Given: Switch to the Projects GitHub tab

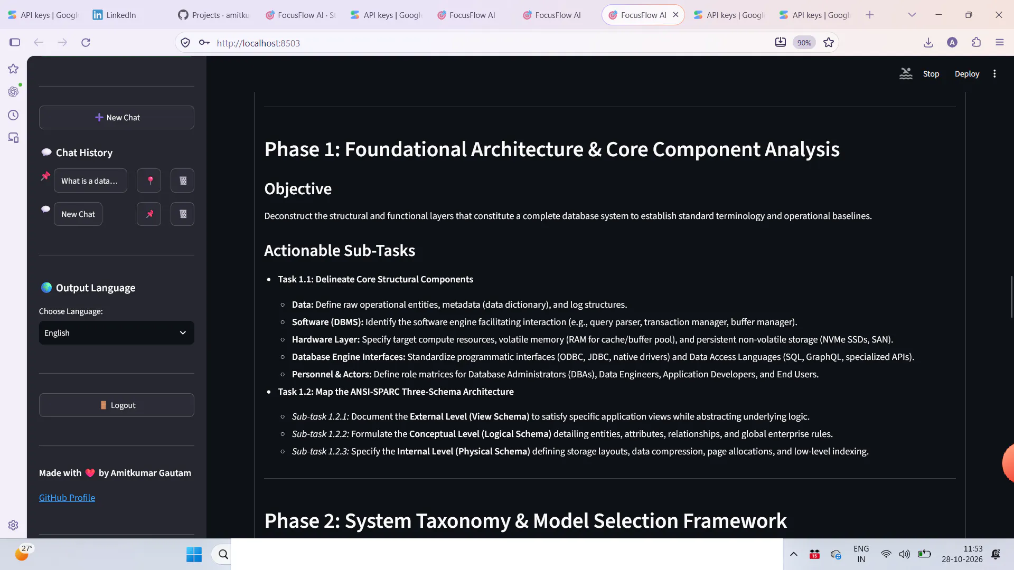Looking at the screenshot, I should pos(214,15).
